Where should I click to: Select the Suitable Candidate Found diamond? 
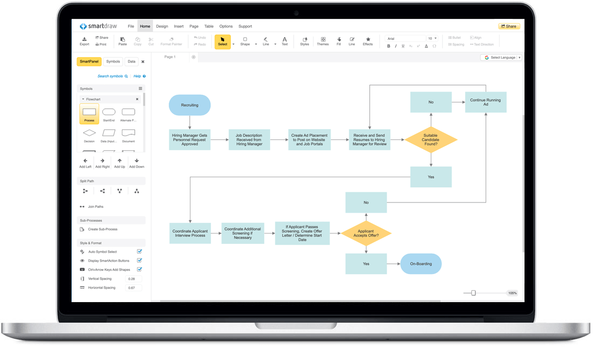431,139
